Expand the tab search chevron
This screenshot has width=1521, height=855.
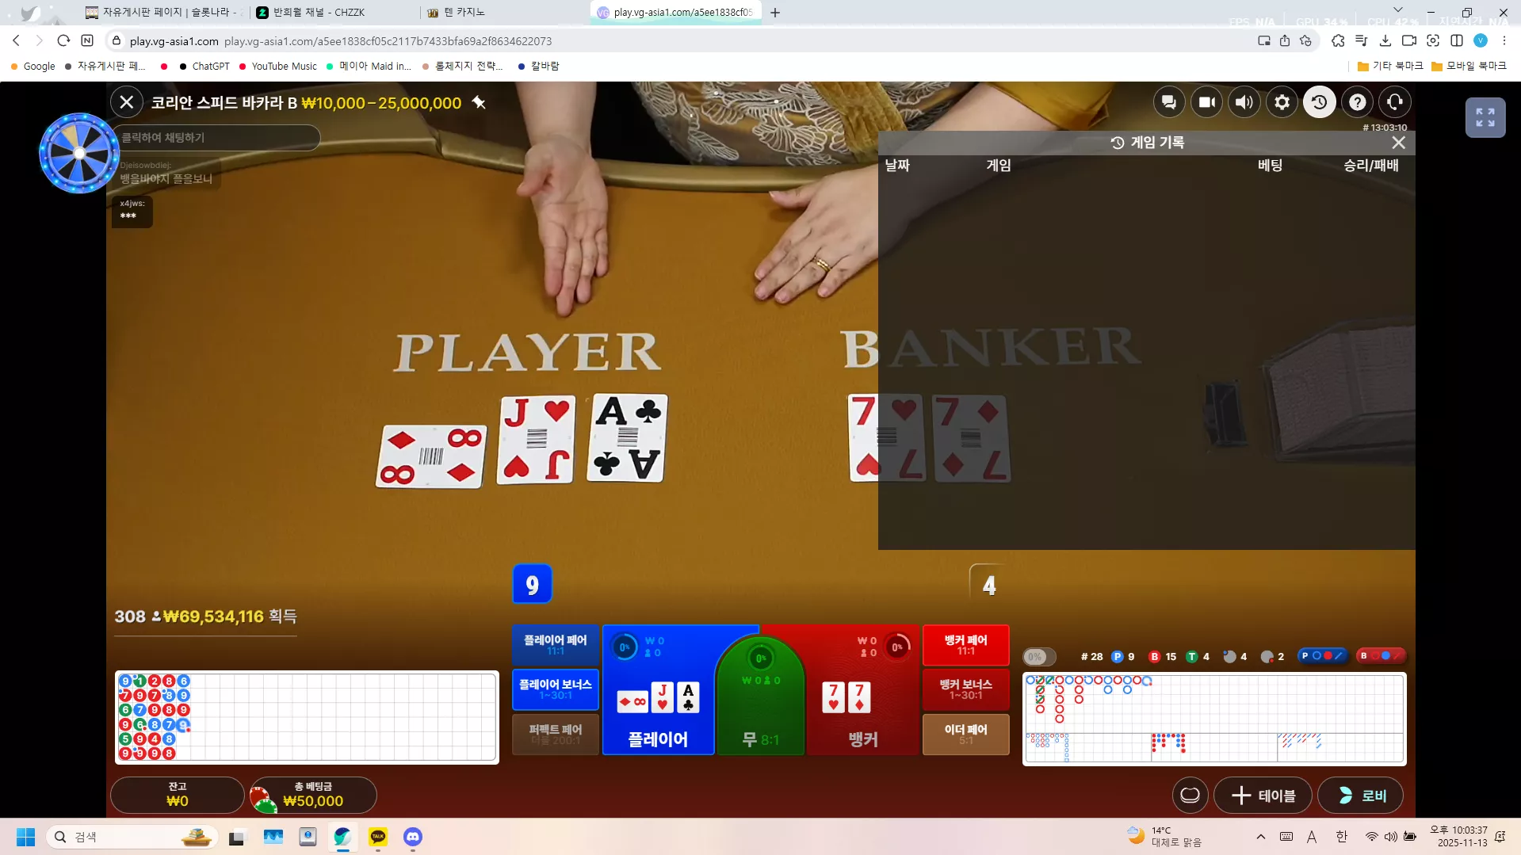(x=1398, y=10)
